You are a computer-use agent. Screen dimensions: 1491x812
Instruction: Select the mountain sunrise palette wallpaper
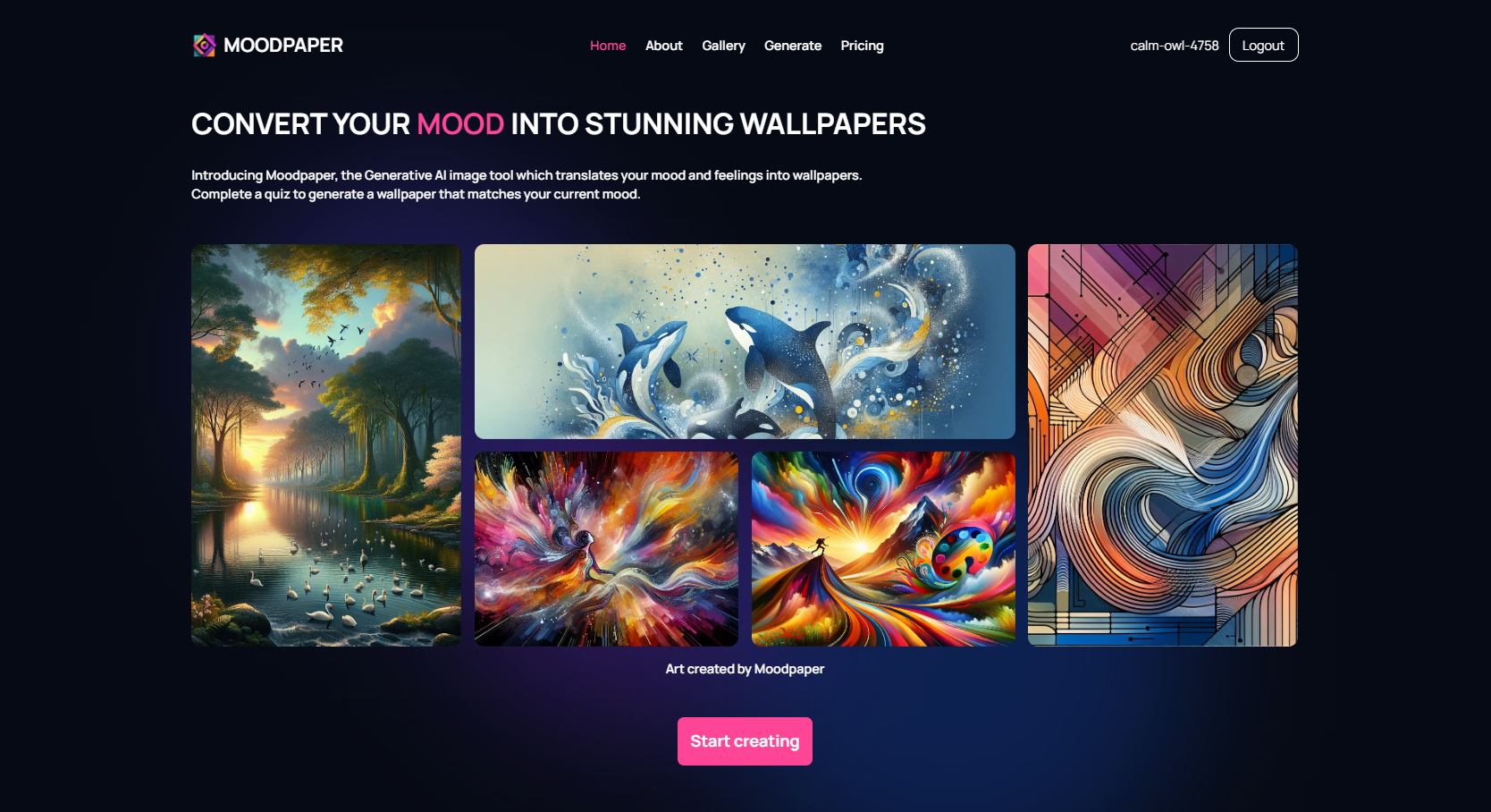pos(883,549)
